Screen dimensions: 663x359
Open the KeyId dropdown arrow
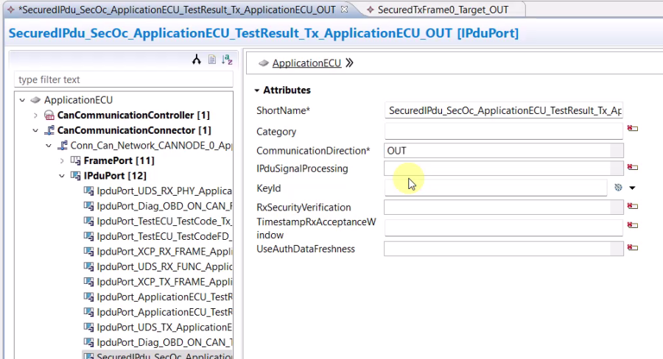tap(632, 188)
